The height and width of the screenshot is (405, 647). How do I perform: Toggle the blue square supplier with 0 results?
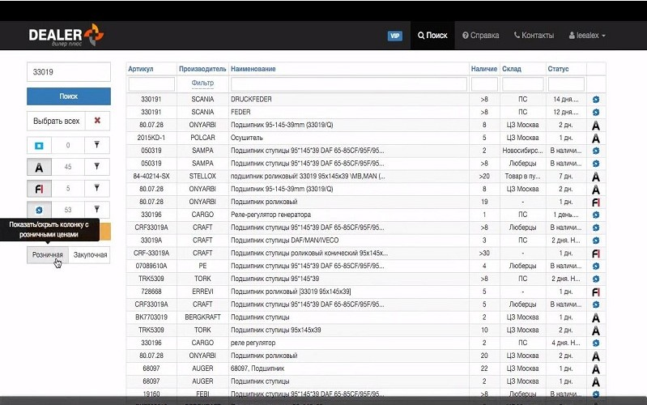(39, 145)
